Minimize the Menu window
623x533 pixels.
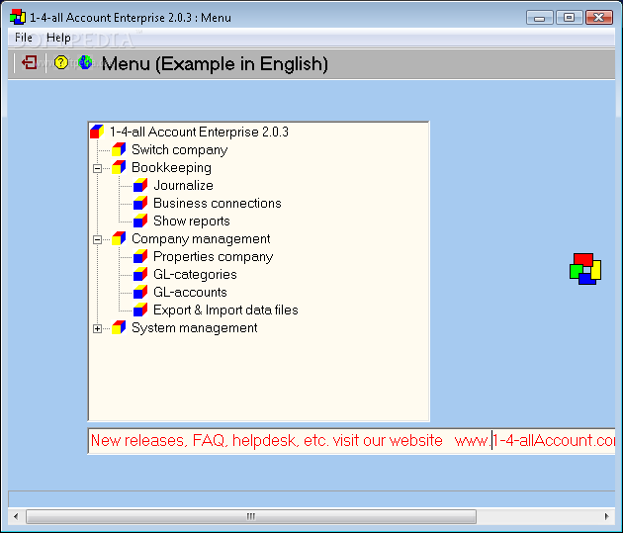(x=539, y=18)
